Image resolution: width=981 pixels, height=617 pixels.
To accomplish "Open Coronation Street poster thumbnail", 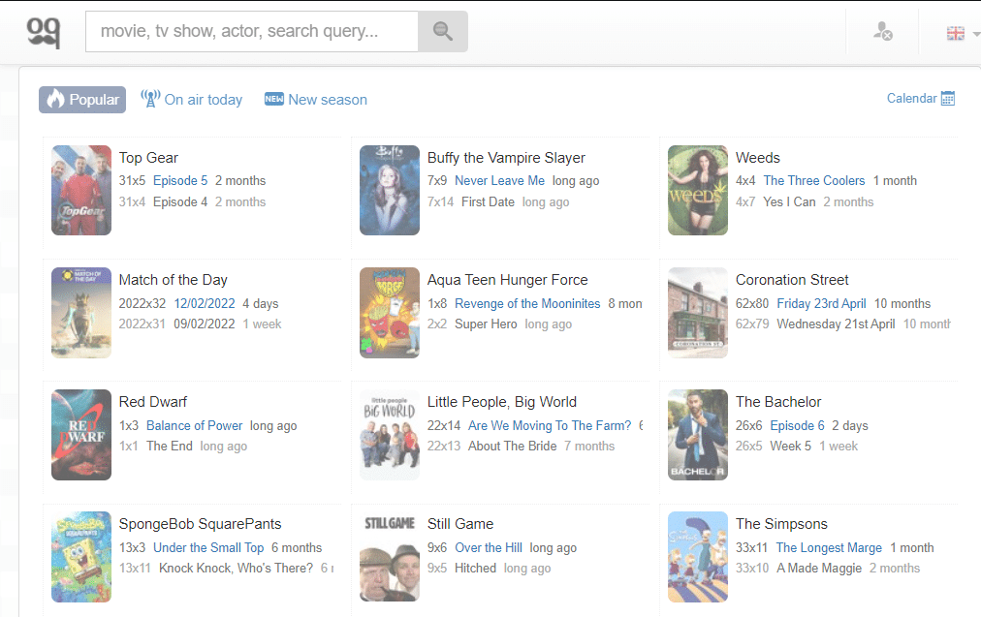I will [x=698, y=313].
